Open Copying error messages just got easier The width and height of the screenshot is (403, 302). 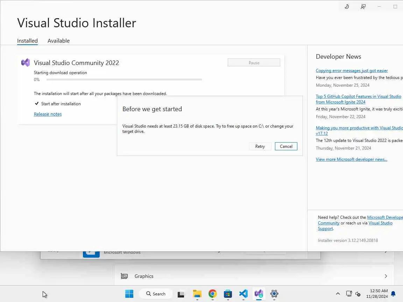352,71
